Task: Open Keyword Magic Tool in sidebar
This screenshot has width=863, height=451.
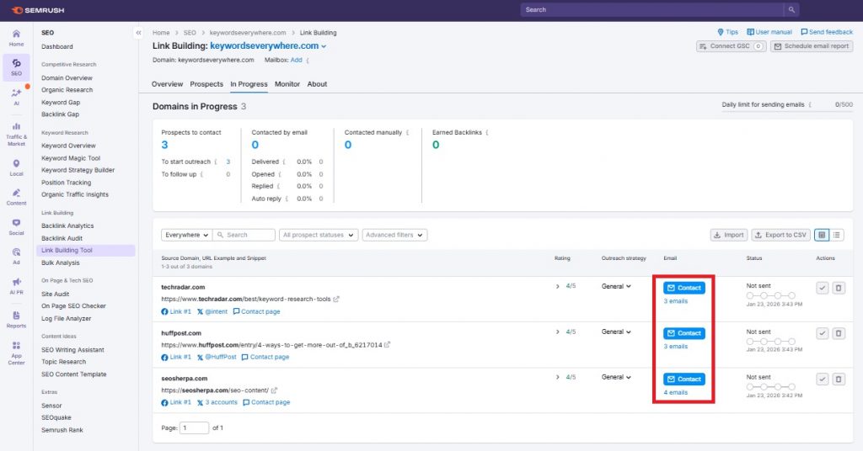Action: [71, 158]
